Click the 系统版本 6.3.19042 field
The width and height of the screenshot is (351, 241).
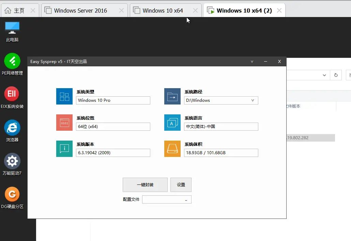pos(113,153)
